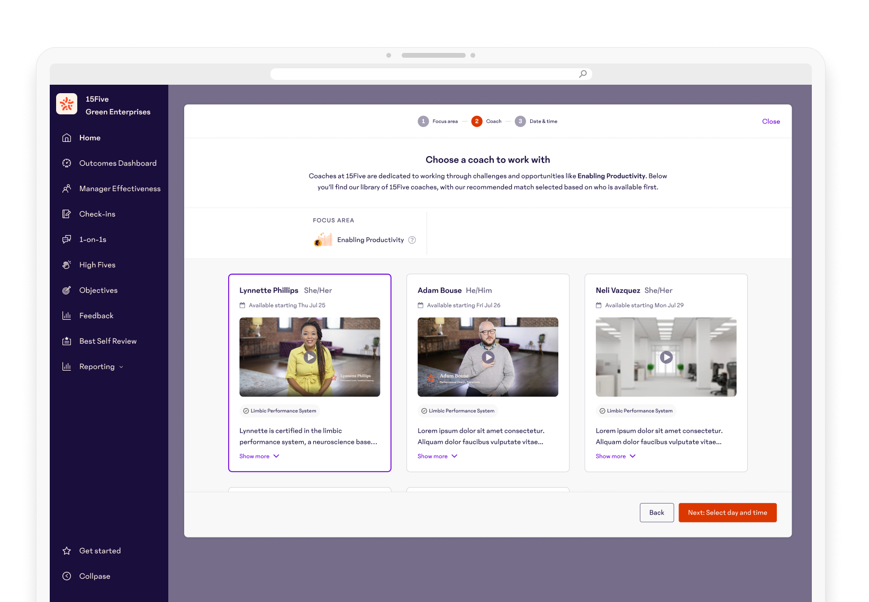Click Available starting Mon Jul 29 text
Screen dimensions: 869x602
pos(645,306)
